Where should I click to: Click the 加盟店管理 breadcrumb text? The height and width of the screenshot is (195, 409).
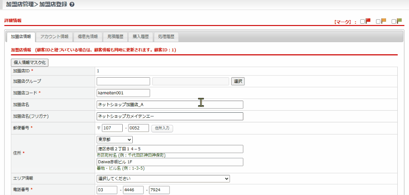click(x=20, y=5)
